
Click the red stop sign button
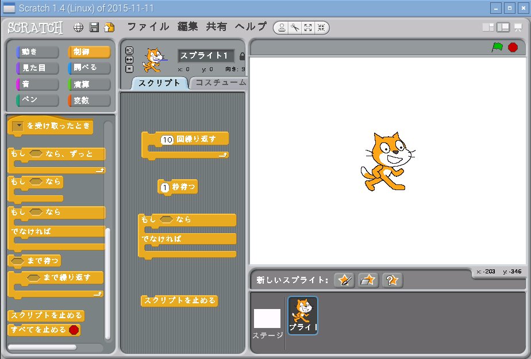(x=513, y=47)
